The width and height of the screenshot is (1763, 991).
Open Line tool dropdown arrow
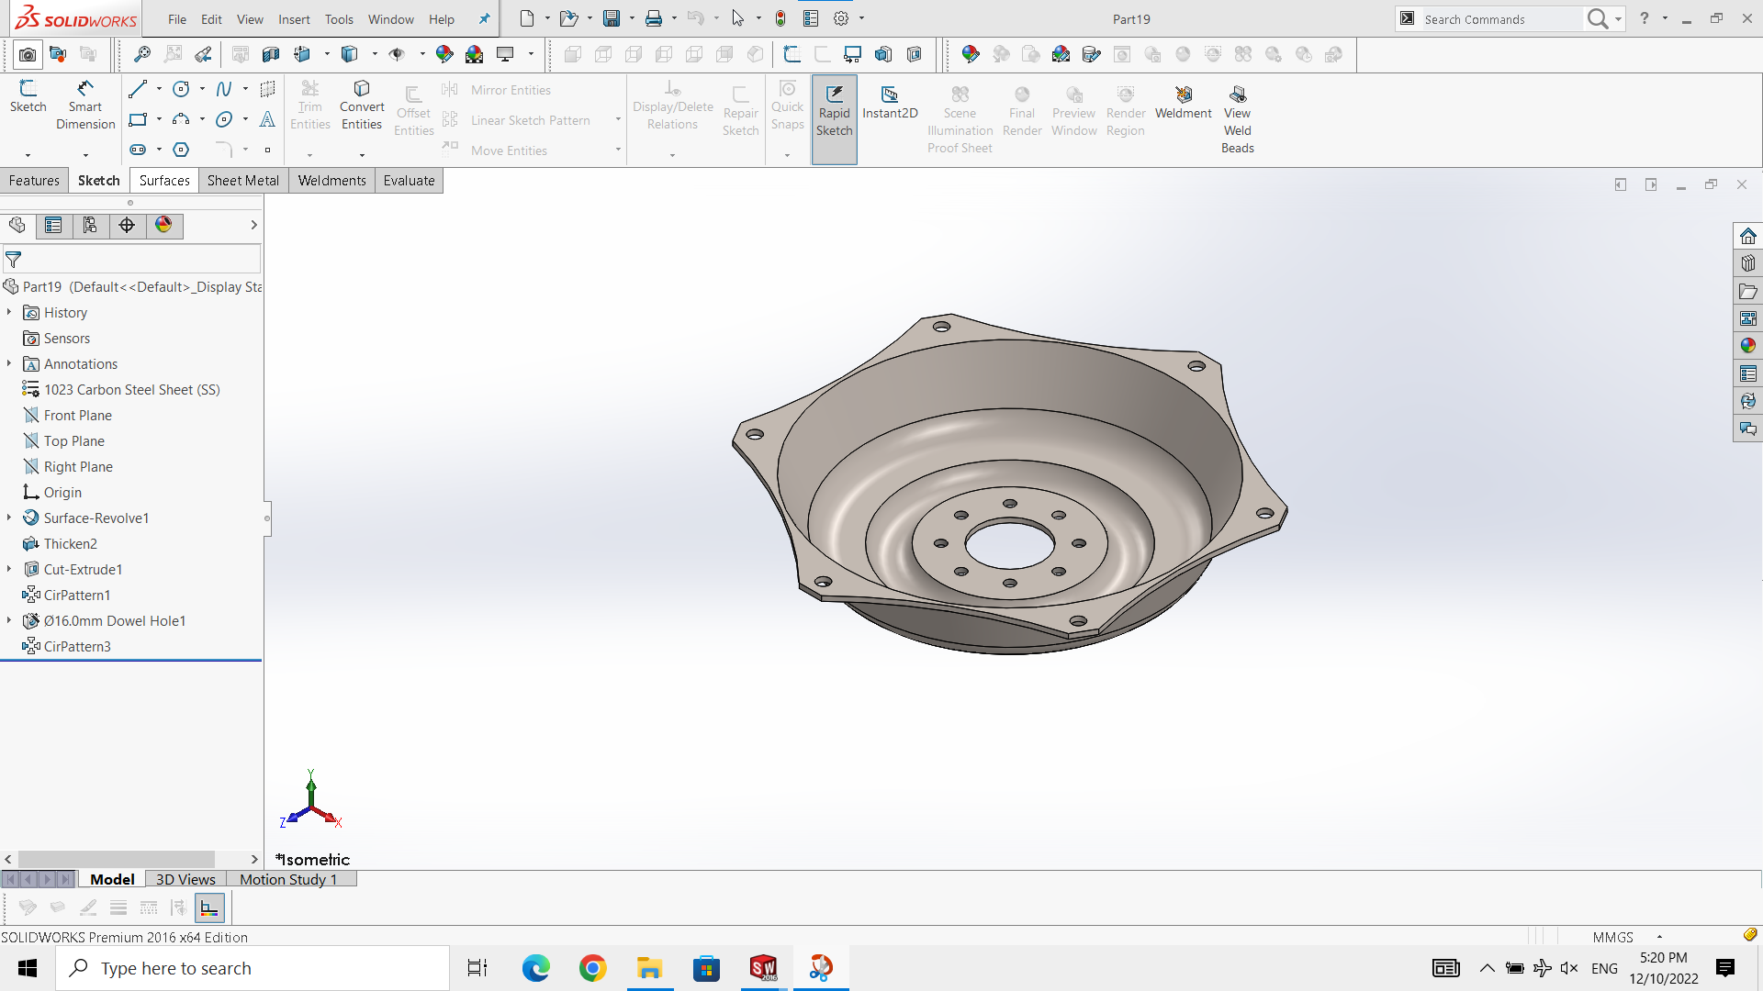(159, 89)
